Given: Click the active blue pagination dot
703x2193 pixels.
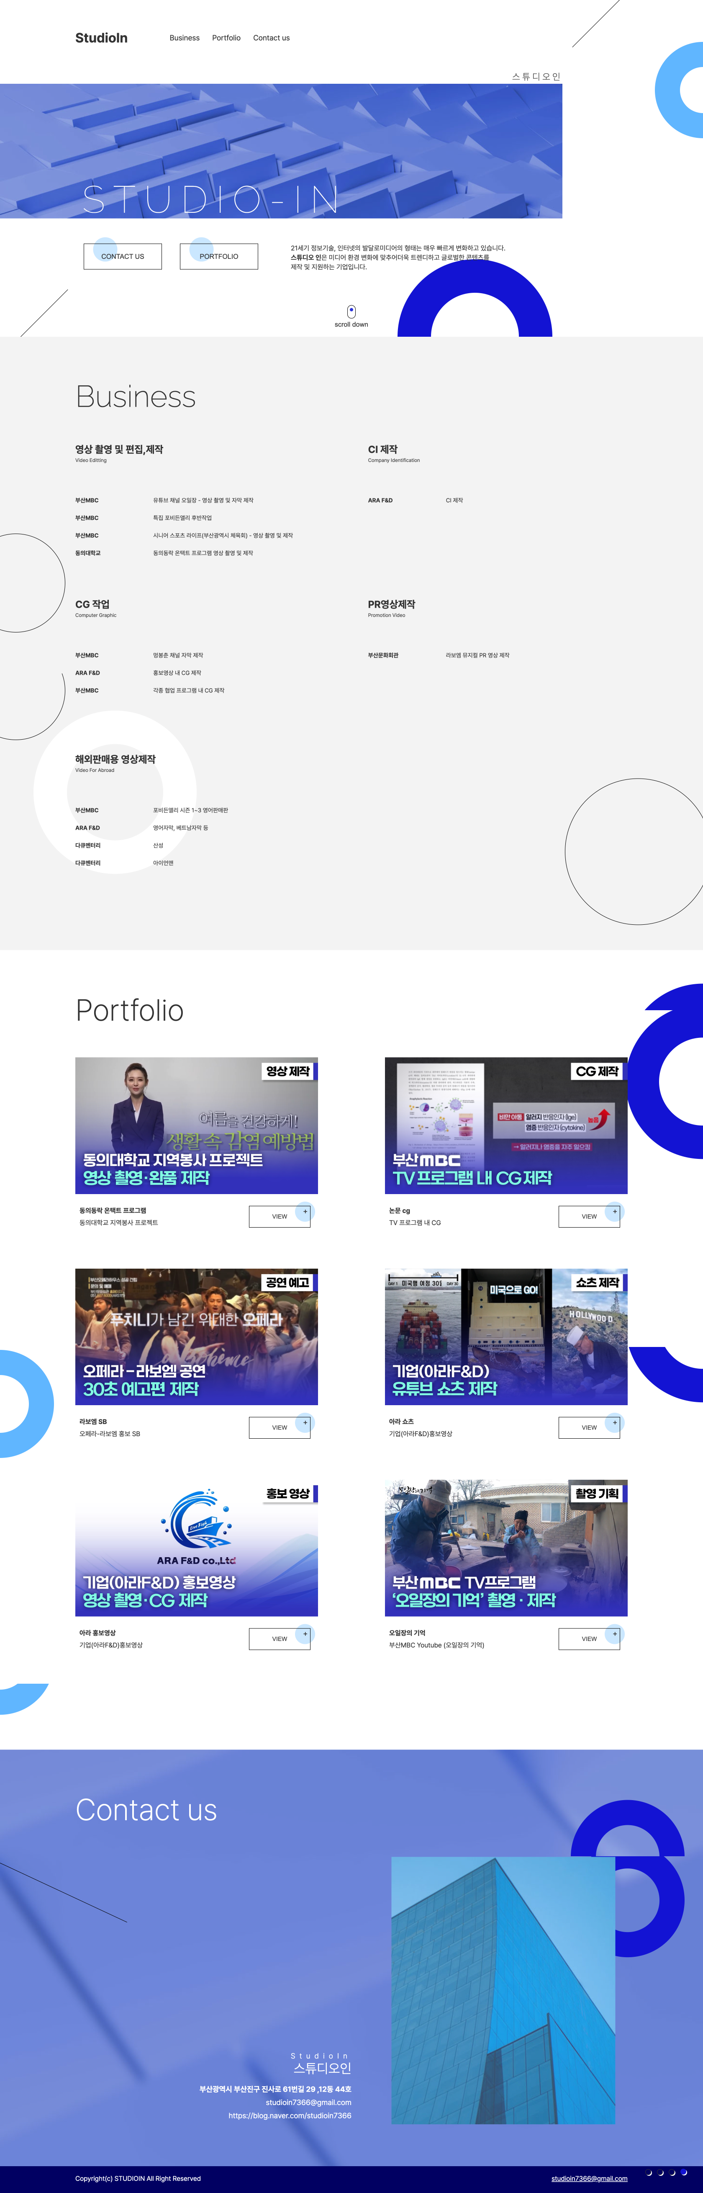Looking at the screenshot, I should [684, 2172].
